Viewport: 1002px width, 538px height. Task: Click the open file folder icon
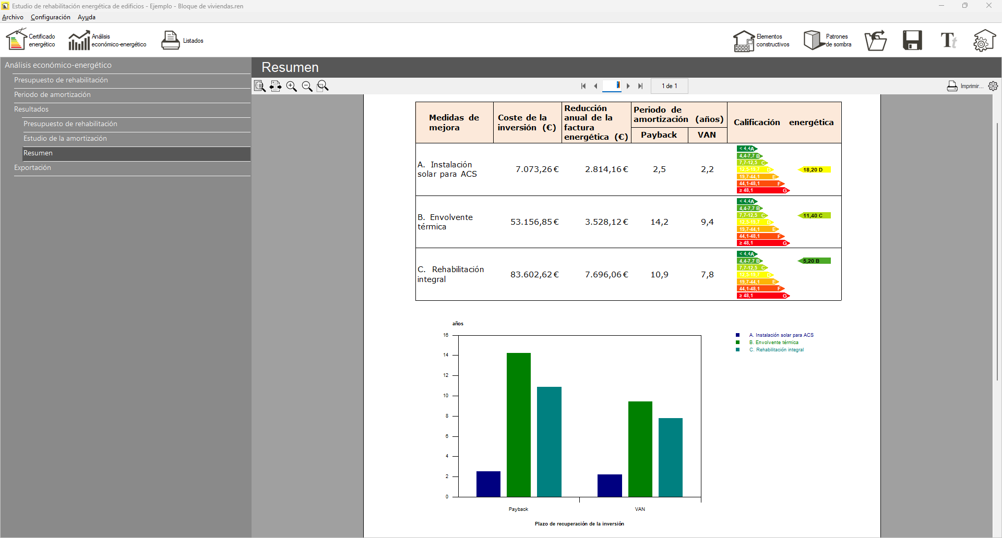pos(875,40)
